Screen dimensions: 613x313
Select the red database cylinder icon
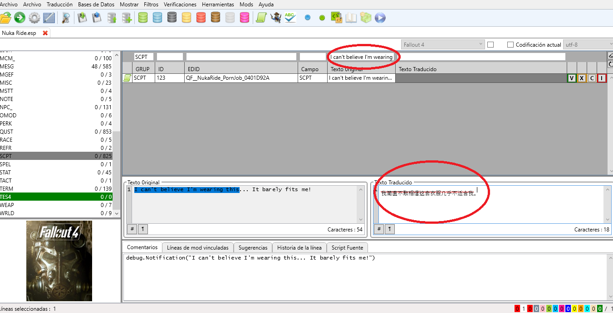pyautogui.click(x=201, y=18)
